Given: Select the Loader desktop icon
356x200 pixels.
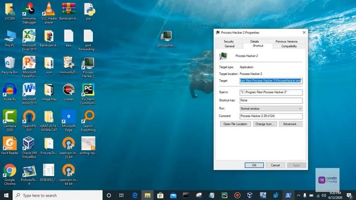Looking at the screenshot, I should [x=68, y=92].
